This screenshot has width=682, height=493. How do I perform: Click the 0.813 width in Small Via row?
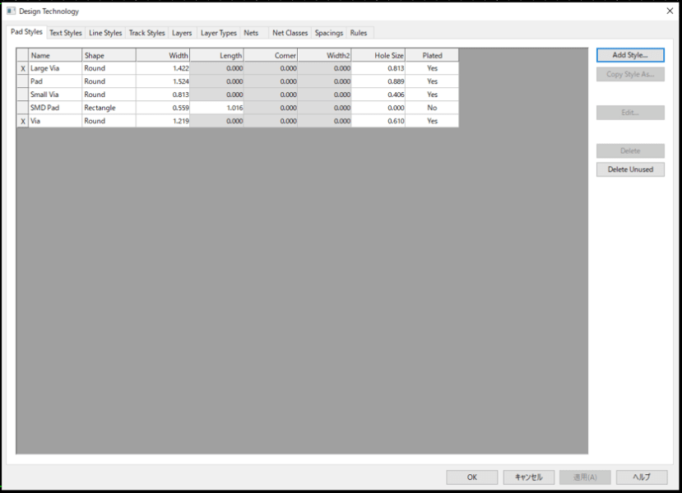point(163,95)
